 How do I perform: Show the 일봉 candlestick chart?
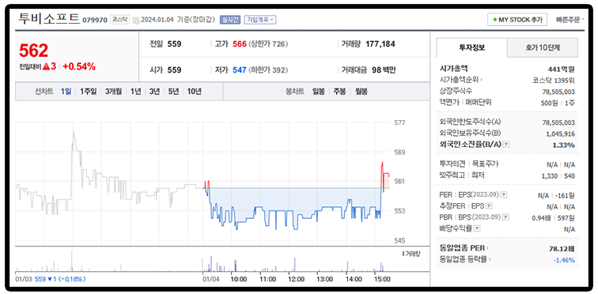(x=318, y=92)
